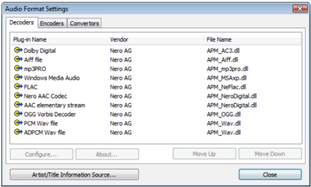Click the APM_mp3pro.dll file name

(227, 69)
